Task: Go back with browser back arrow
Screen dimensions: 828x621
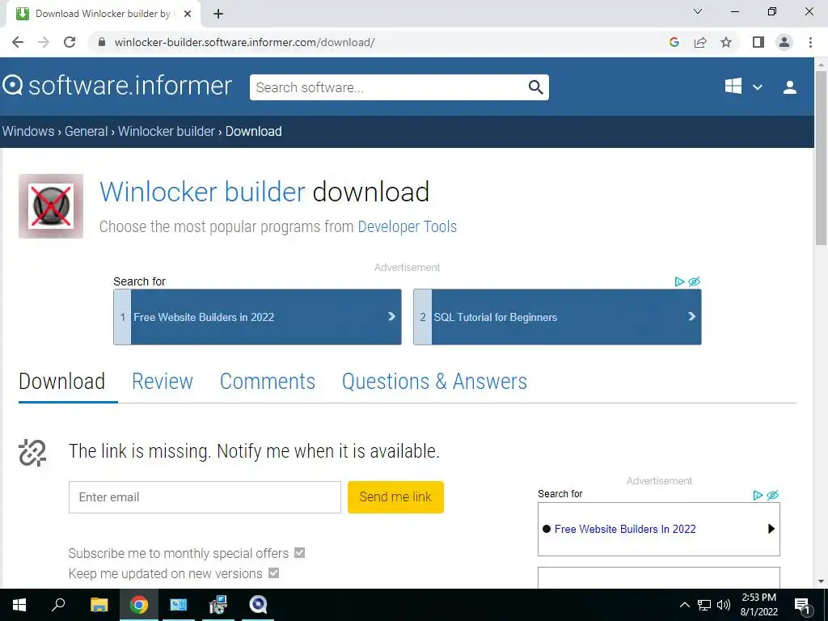Action: point(18,42)
